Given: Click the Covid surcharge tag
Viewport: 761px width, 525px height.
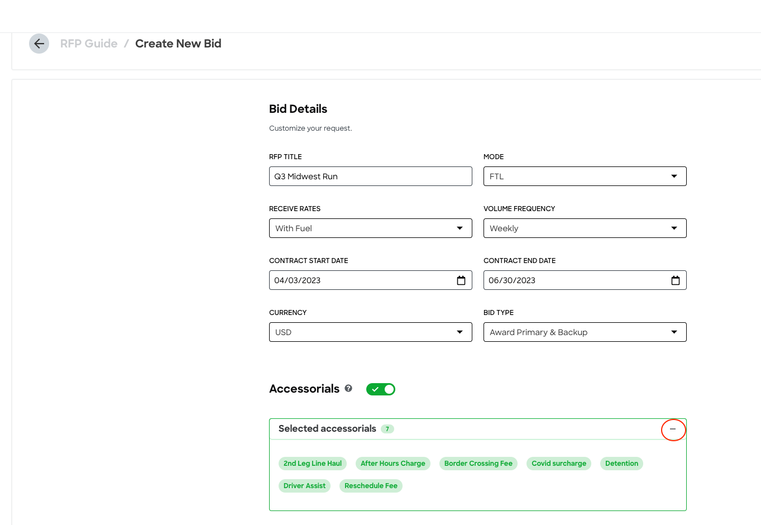Looking at the screenshot, I should coord(559,464).
